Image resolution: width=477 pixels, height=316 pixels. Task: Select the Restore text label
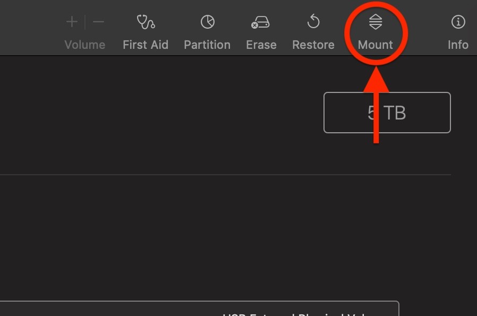[313, 45]
